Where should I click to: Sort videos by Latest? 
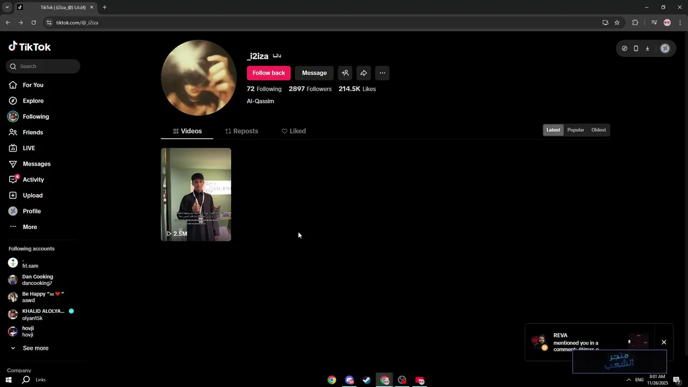[553, 130]
